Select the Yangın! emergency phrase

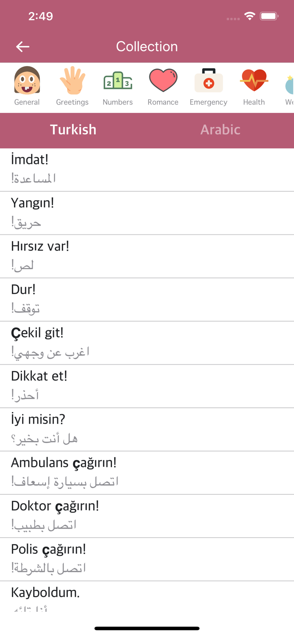(147, 212)
